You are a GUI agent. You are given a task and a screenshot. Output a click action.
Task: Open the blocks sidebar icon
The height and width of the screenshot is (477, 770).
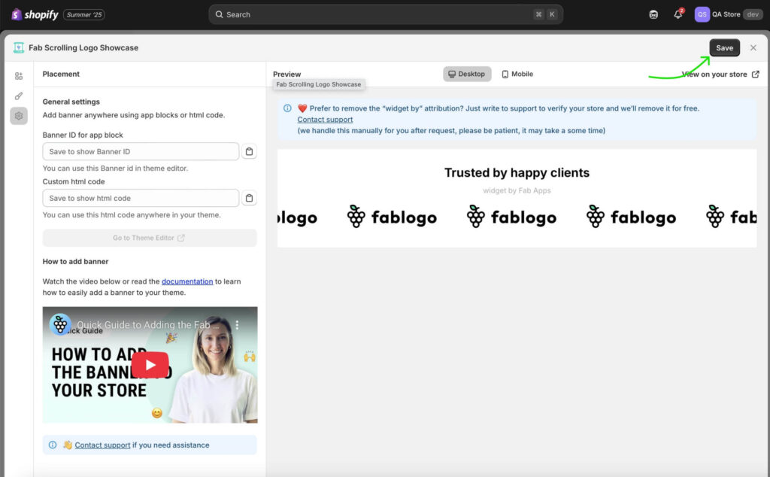(x=19, y=76)
